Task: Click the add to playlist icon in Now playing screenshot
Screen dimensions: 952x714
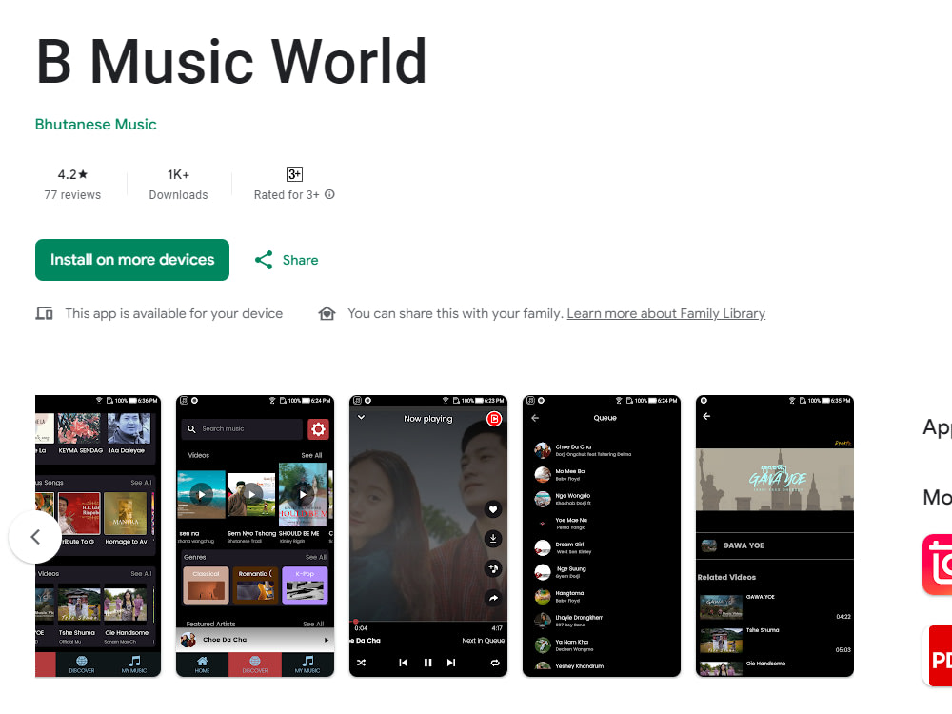Action: [x=493, y=568]
